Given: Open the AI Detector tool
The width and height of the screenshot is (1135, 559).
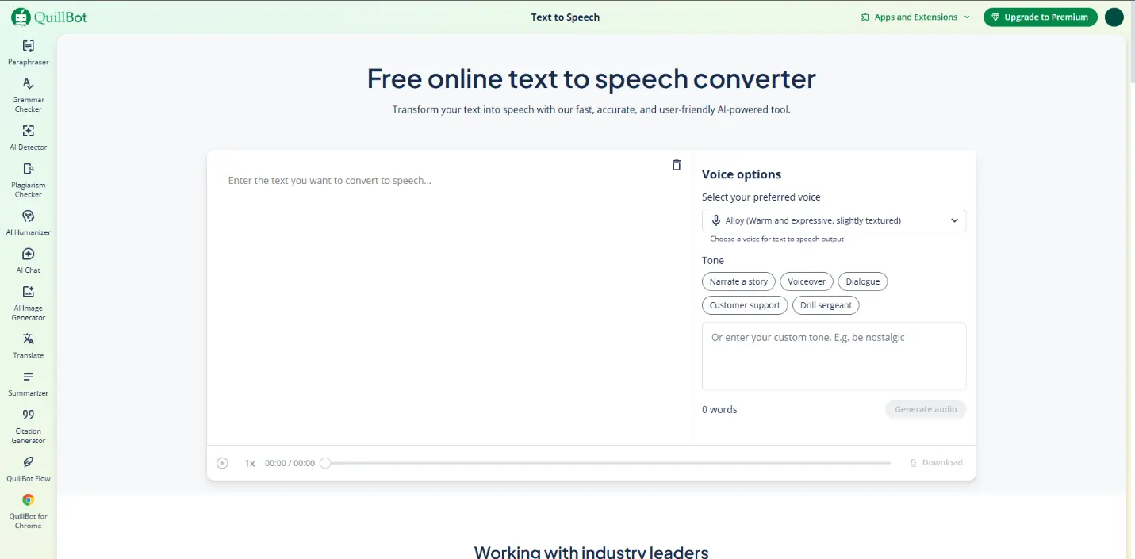Looking at the screenshot, I should [28, 136].
